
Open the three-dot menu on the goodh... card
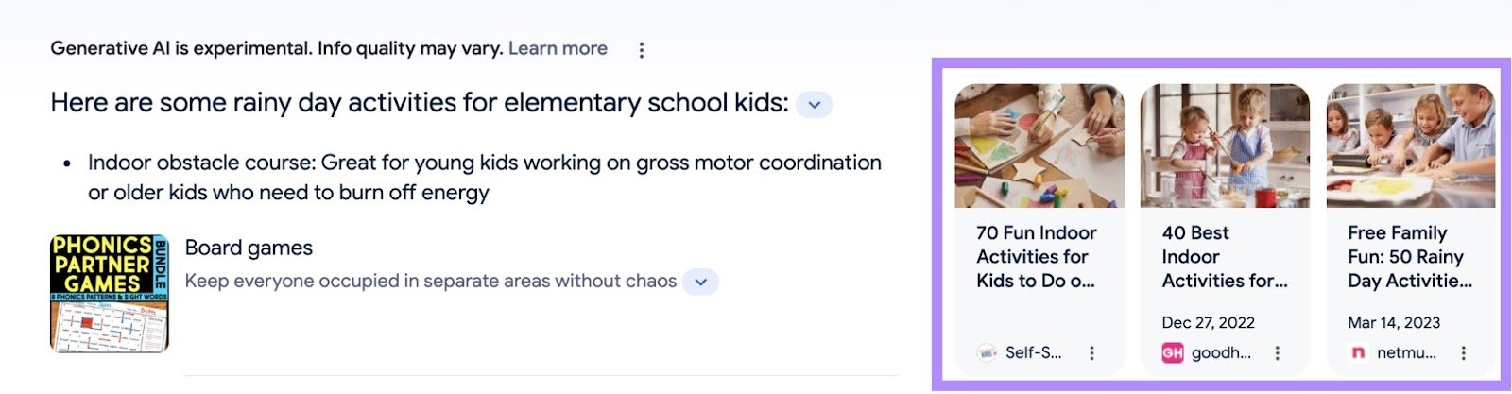(x=1277, y=352)
